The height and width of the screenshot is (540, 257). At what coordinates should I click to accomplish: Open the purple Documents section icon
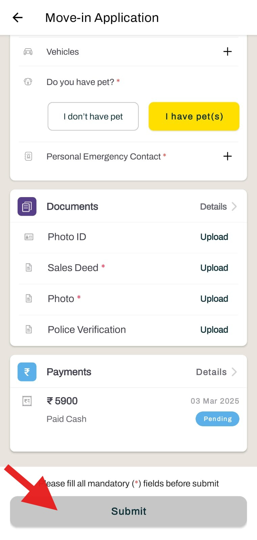pos(27,206)
